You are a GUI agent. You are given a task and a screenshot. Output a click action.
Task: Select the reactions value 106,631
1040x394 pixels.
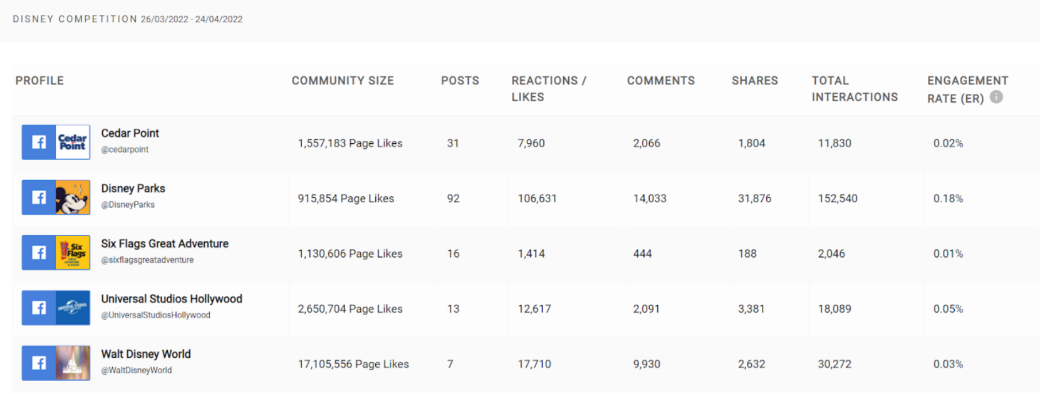coord(537,198)
